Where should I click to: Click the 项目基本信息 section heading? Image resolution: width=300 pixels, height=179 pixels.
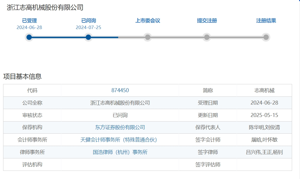[22, 76]
